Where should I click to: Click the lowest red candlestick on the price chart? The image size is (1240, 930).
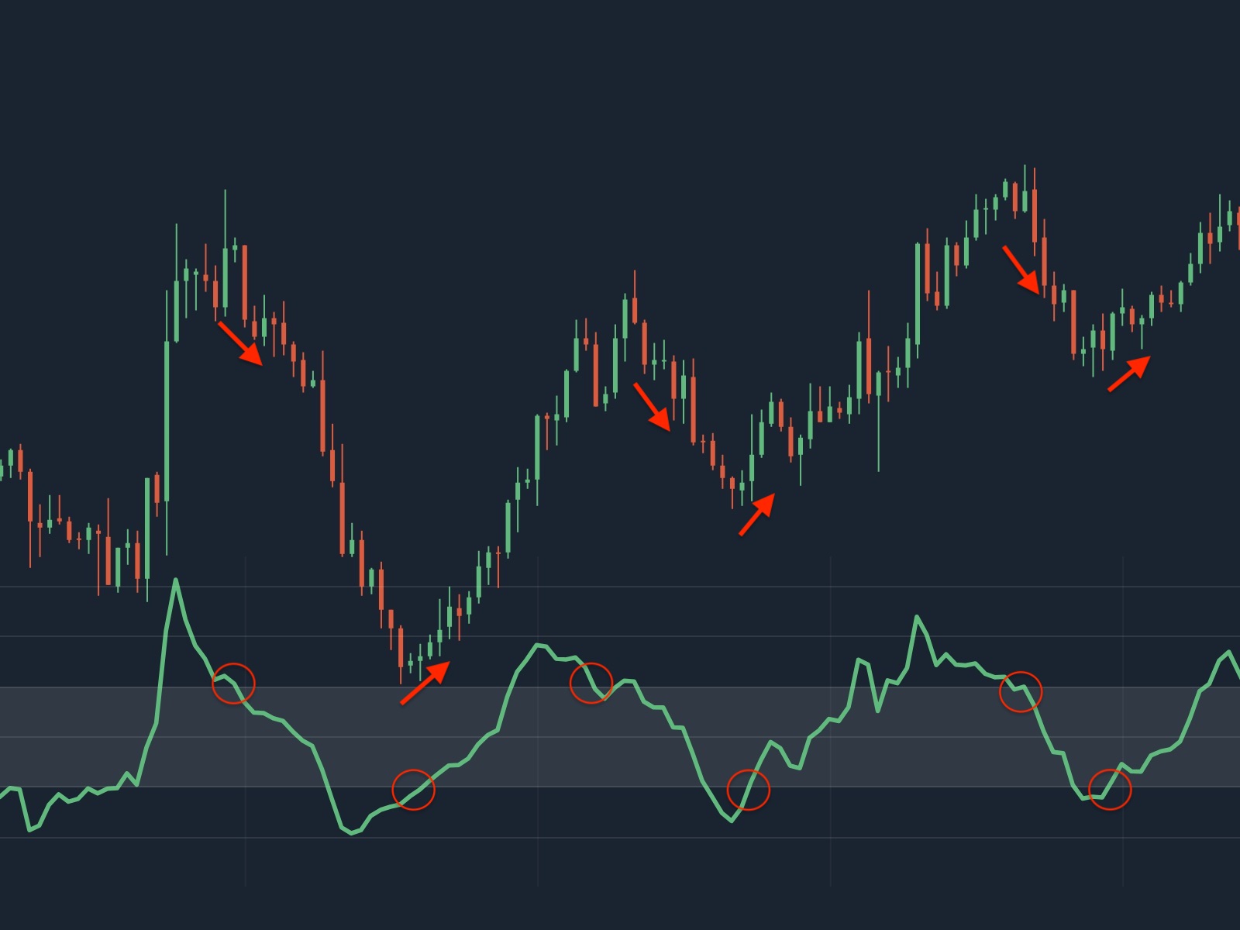(x=401, y=647)
